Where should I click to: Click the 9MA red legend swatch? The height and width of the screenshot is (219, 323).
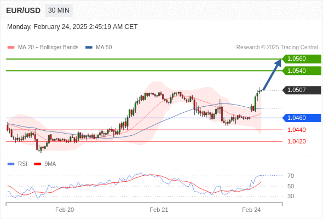click(x=37, y=164)
